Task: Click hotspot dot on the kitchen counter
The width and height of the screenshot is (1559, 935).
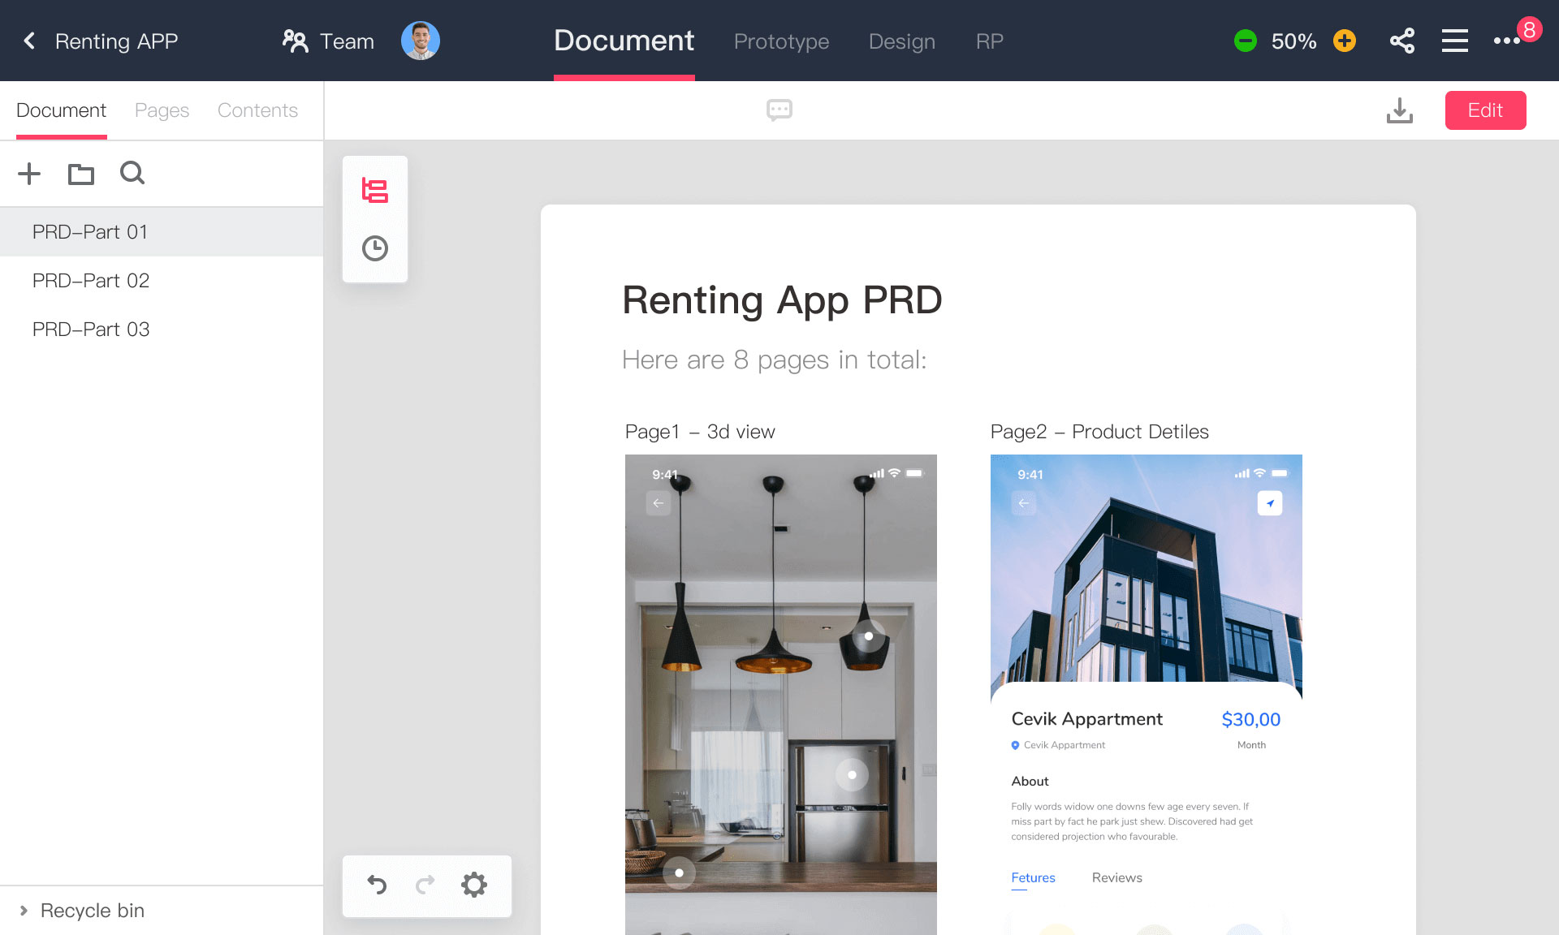Action: [679, 873]
